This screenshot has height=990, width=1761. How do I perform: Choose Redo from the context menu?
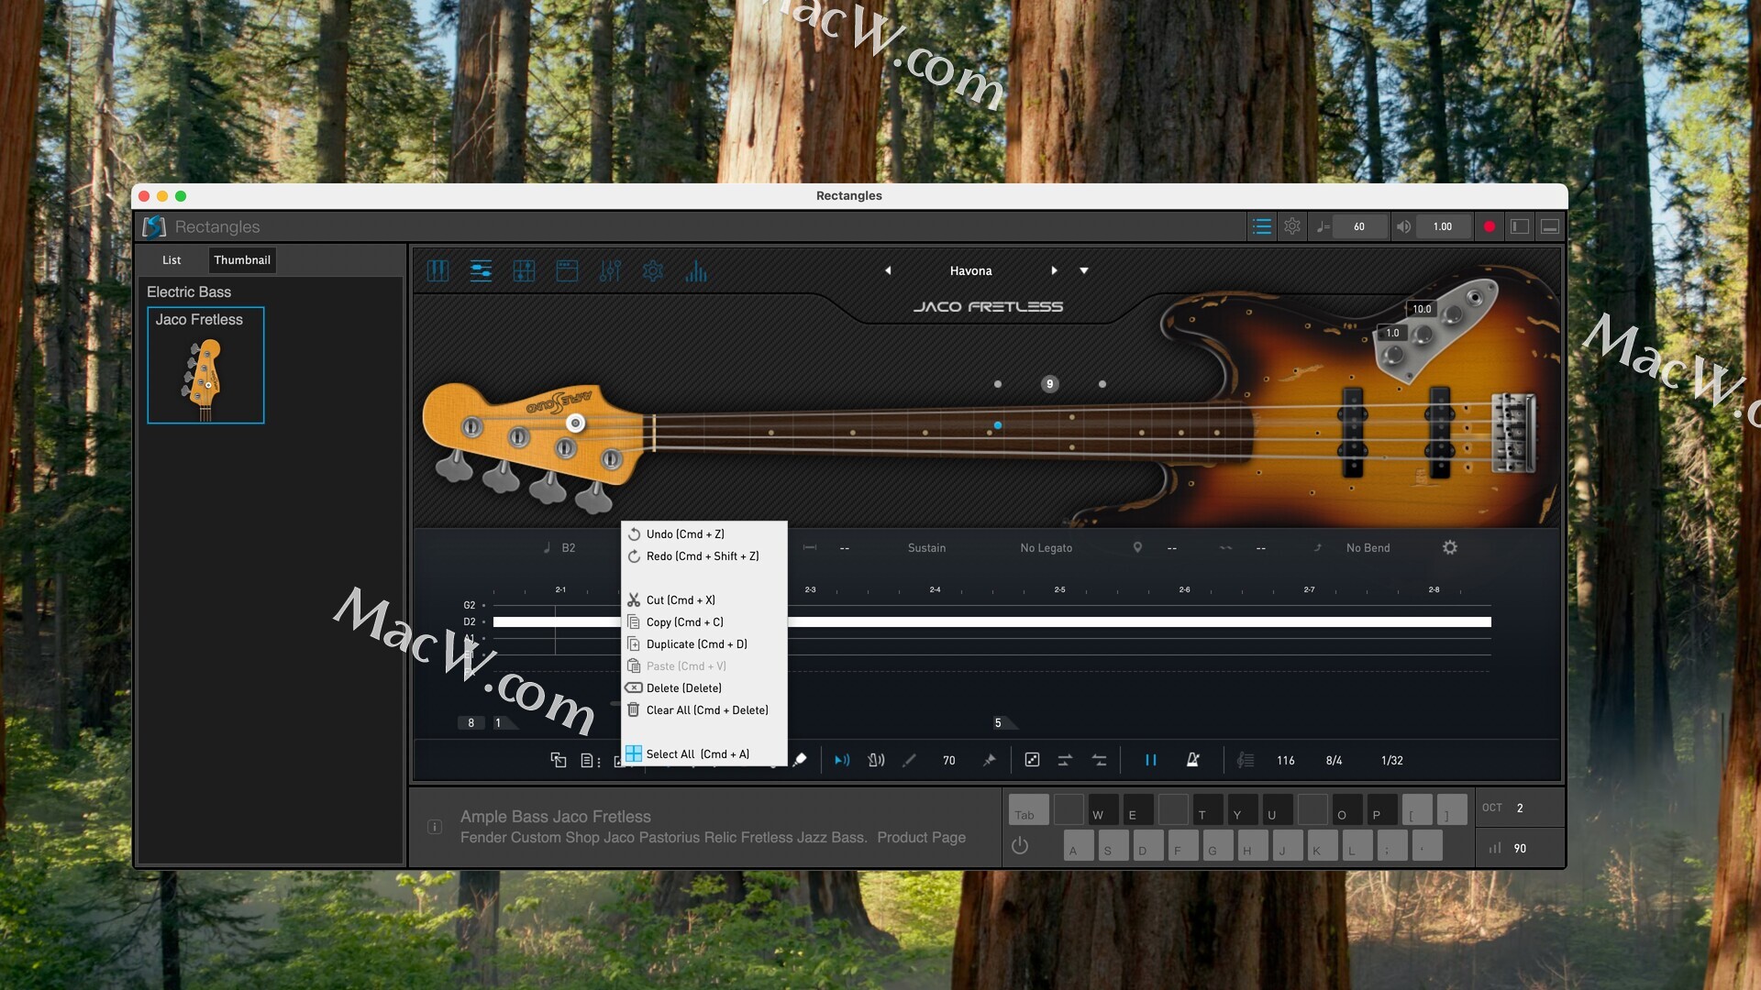click(x=703, y=556)
